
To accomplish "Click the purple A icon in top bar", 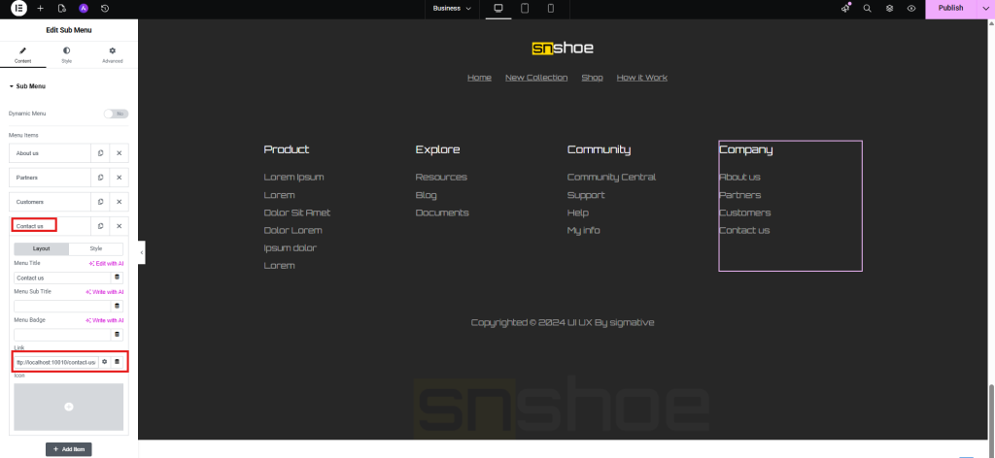I will tap(84, 8).
